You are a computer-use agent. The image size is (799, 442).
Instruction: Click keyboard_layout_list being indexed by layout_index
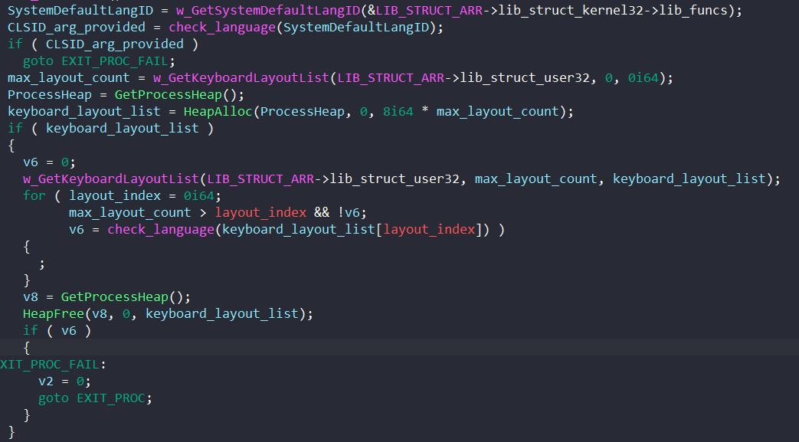pos(299,229)
